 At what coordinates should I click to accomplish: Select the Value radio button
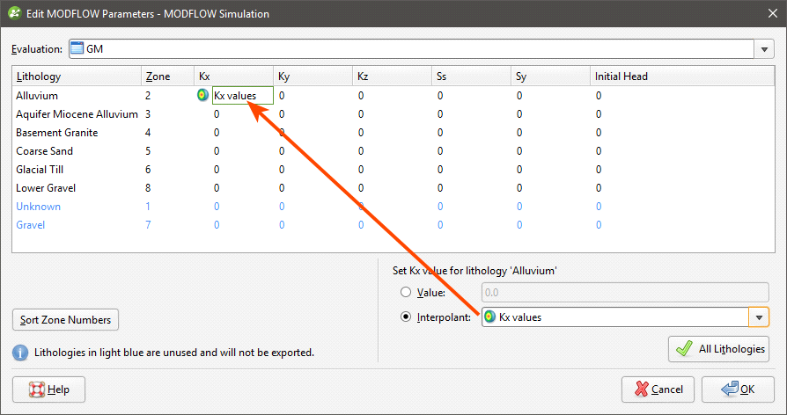tap(406, 292)
